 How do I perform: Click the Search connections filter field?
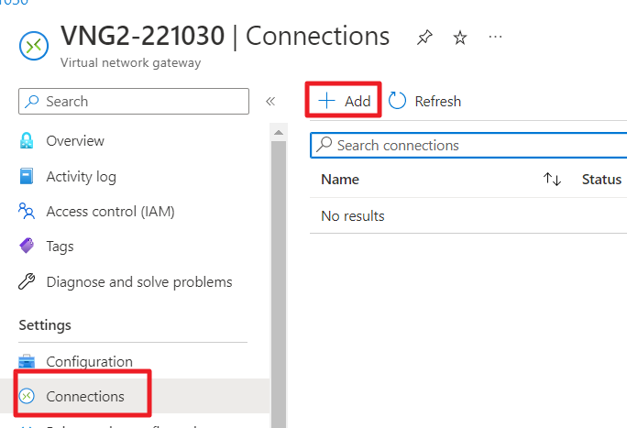tap(468, 146)
